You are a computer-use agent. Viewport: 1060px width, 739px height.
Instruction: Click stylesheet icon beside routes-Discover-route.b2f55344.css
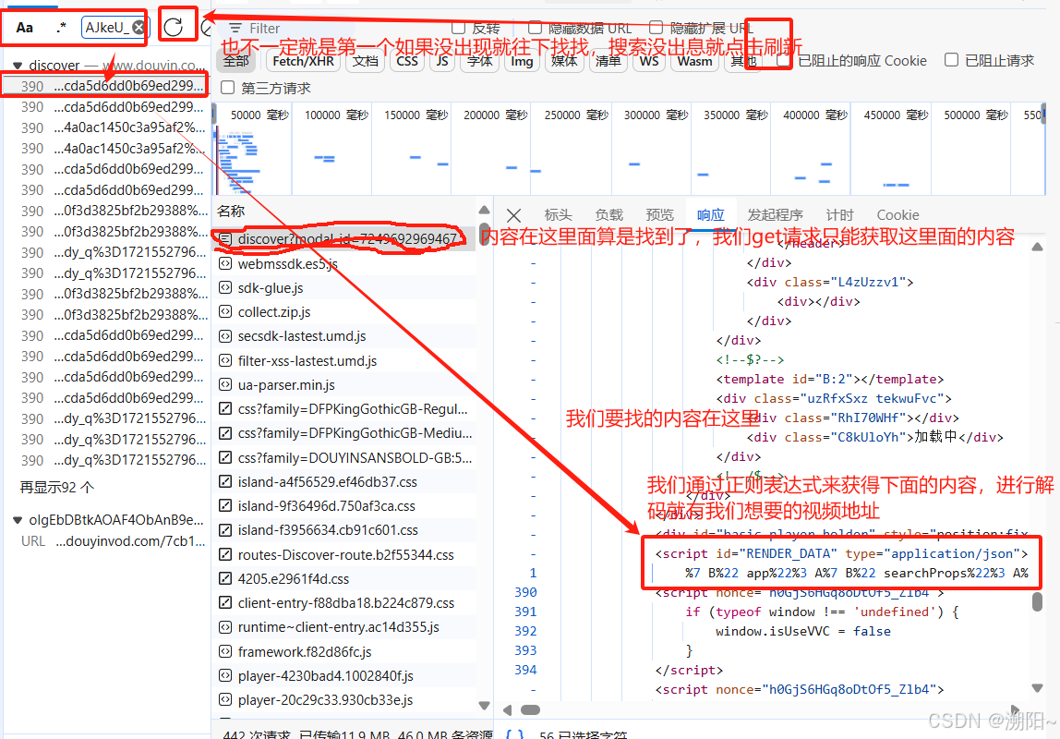click(x=225, y=554)
